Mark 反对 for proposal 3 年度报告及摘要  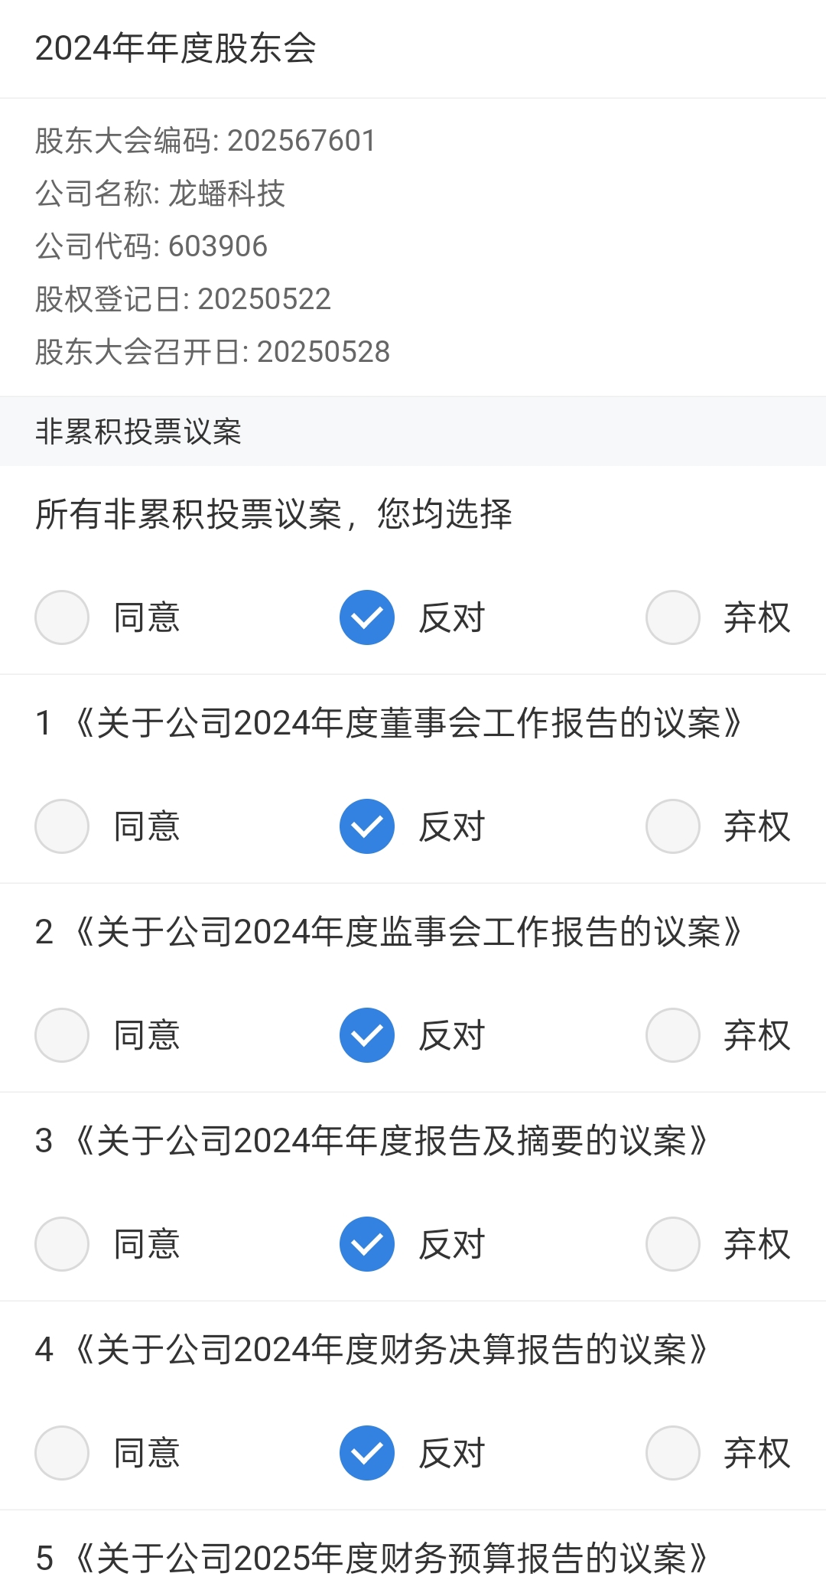[x=367, y=1244]
